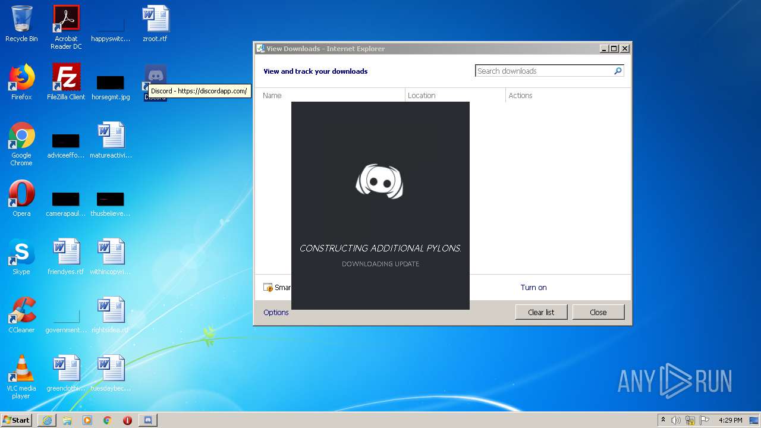The height and width of the screenshot is (428, 761).
Task: Click the 4:29 PM taskbar clock
Action: coord(730,420)
